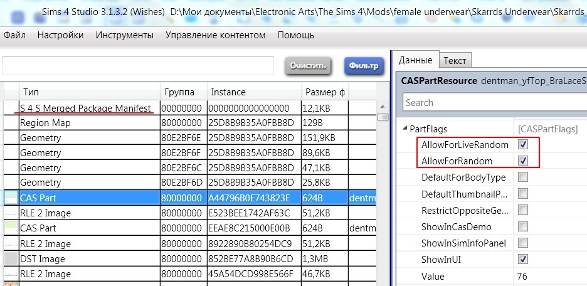
Task: Select the S 4 S Merged Package Manifest row
Action: 190,108
